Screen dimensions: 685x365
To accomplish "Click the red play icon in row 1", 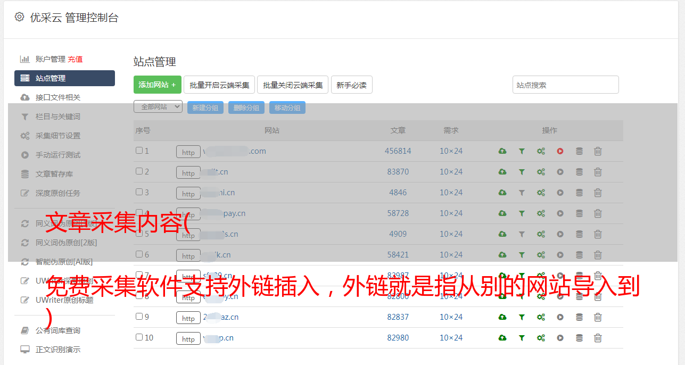I will (560, 151).
